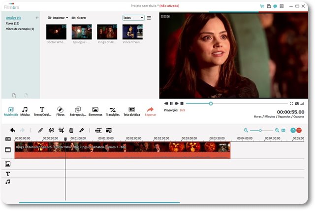Click the music track note icon
The height and width of the screenshot is (211, 315).
(x=8, y=182)
